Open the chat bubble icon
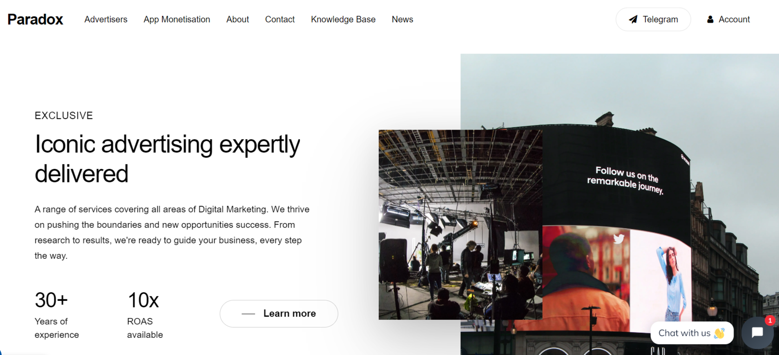This screenshot has height=355, width=779. pos(757,332)
